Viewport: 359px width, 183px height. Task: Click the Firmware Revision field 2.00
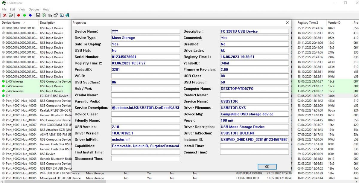254,70
